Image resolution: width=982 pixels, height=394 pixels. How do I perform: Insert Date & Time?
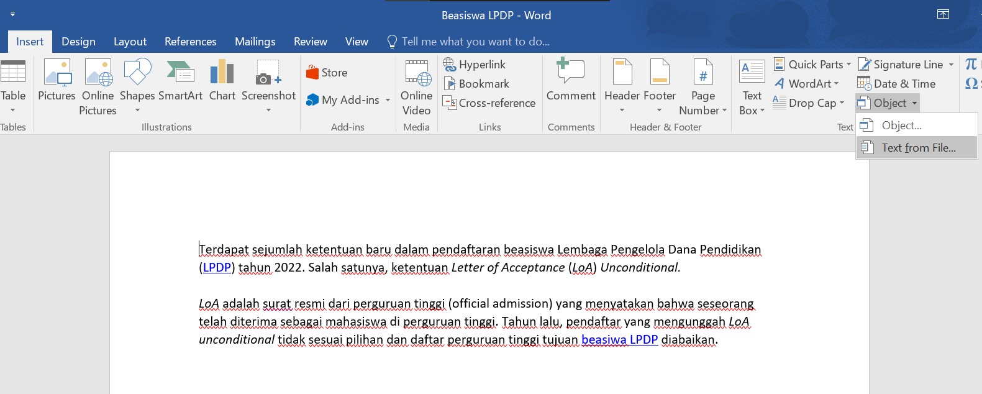pyautogui.click(x=896, y=84)
